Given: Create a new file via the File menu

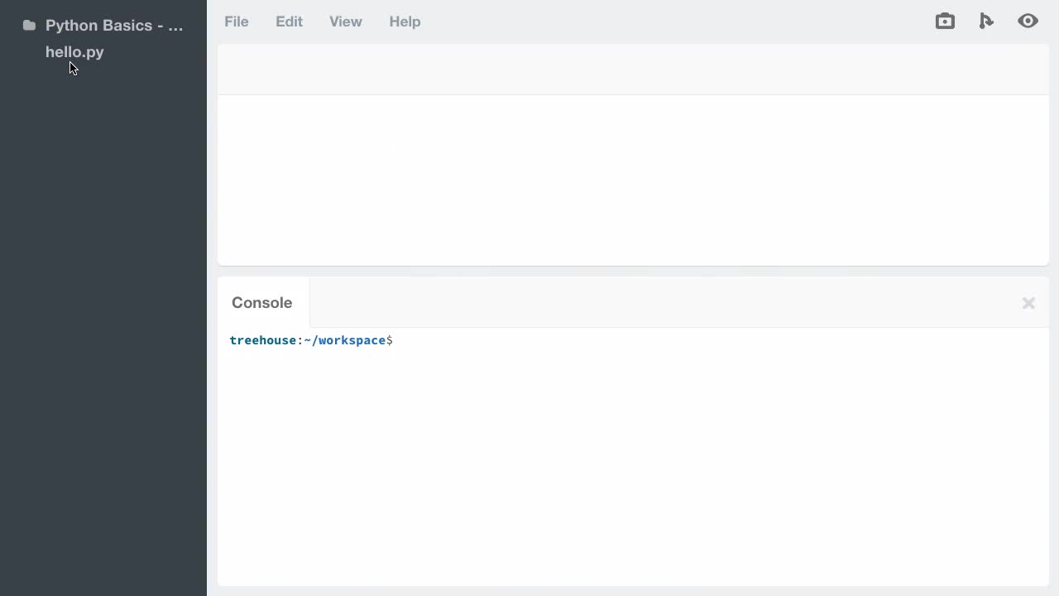Looking at the screenshot, I should (x=236, y=22).
